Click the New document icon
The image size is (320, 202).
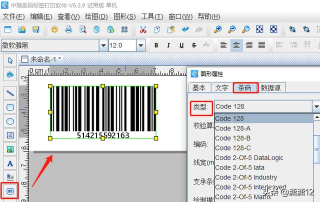[x=8, y=29]
